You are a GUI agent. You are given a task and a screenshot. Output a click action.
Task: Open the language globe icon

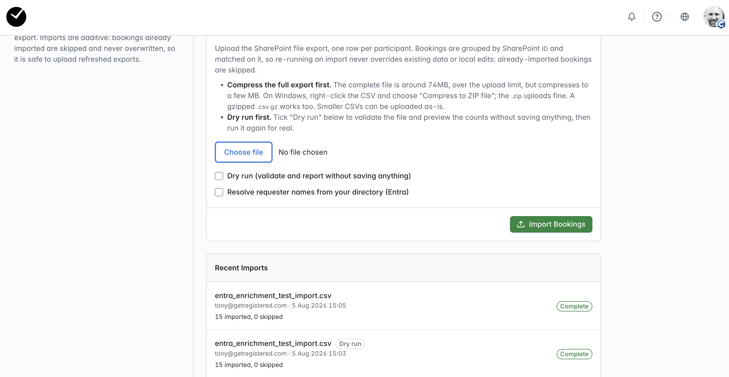pyautogui.click(x=684, y=17)
